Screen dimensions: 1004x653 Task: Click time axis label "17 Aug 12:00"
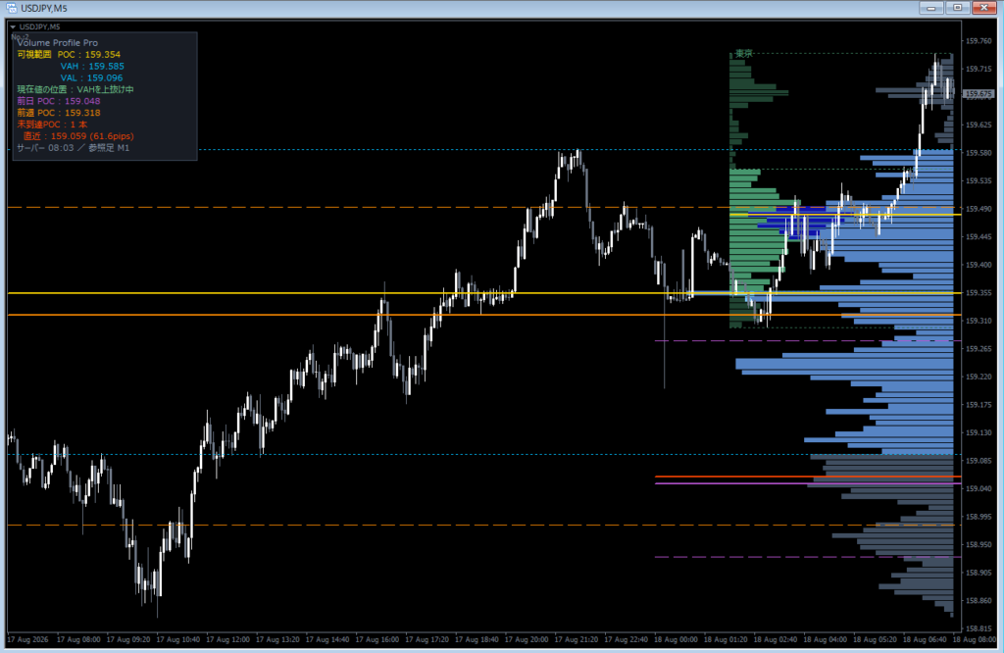coord(226,639)
